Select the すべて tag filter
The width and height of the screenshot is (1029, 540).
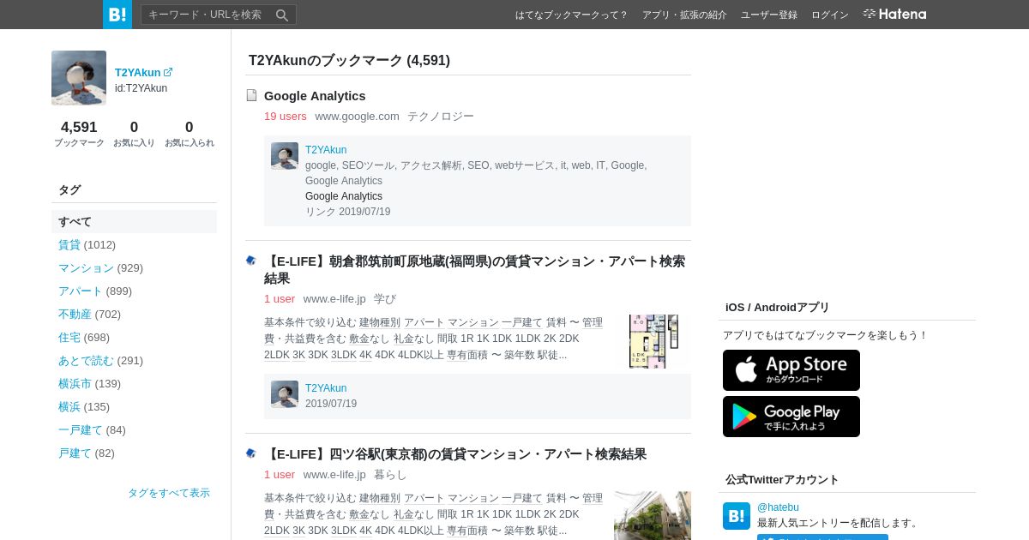[134, 221]
